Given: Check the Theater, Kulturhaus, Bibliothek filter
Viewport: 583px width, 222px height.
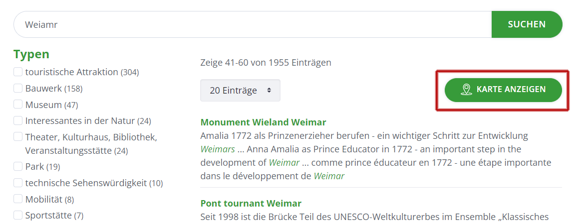Looking at the screenshot, I should pyautogui.click(x=18, y=137).
